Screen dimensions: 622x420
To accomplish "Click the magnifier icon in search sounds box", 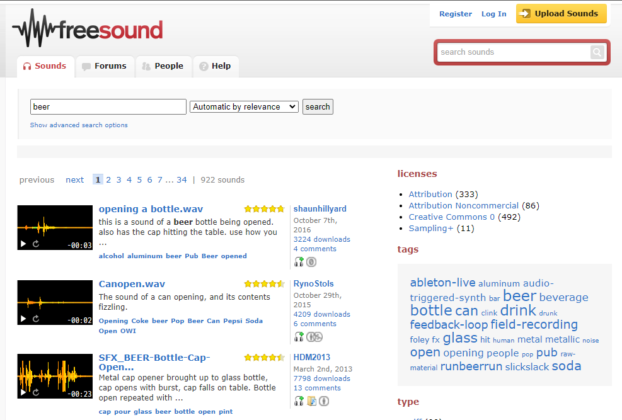I will 597,52.
